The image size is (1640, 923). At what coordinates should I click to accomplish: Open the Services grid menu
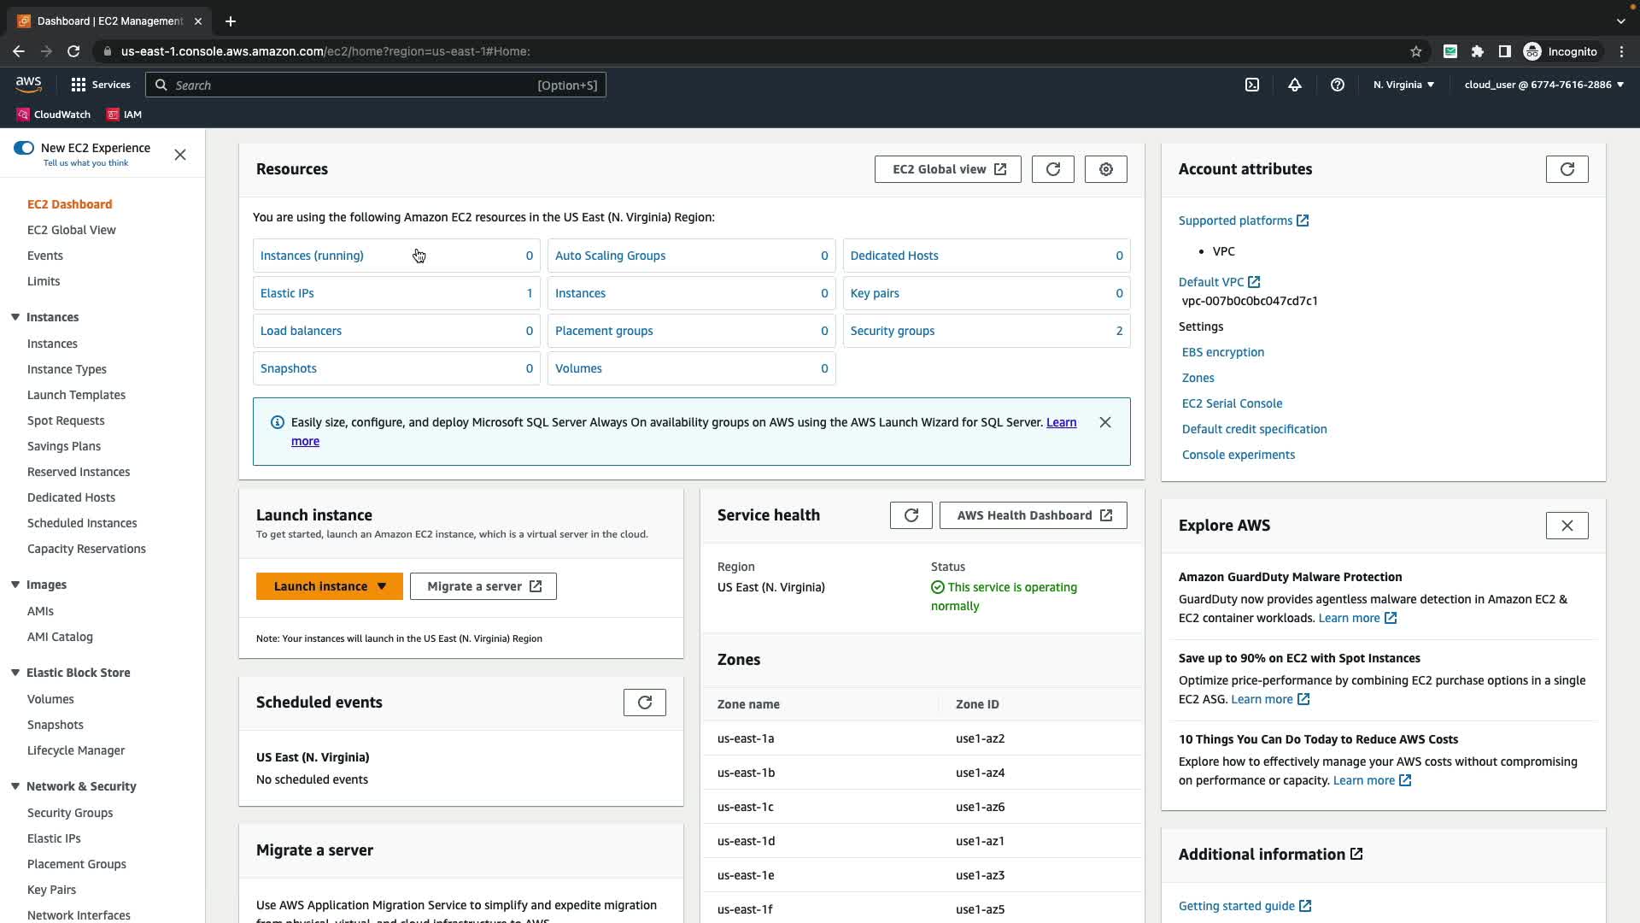click(x=79, y=85)
